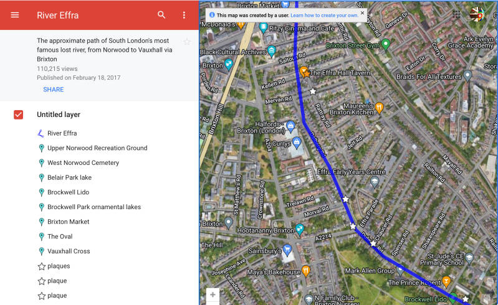Screen dimensions: 498x305
Task: Zoom in with the plus button
Action: (x=213, y=295)
